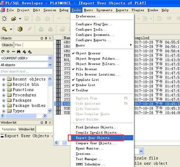Screen dimensions: 180x167
Task: Click right arrow of object tree horizontal scrollbar
Action: pyautogui.click(x=45, y=116)
